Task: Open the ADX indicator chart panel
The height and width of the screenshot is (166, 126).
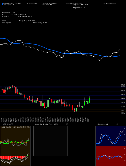Action: [x=15, y=136]
